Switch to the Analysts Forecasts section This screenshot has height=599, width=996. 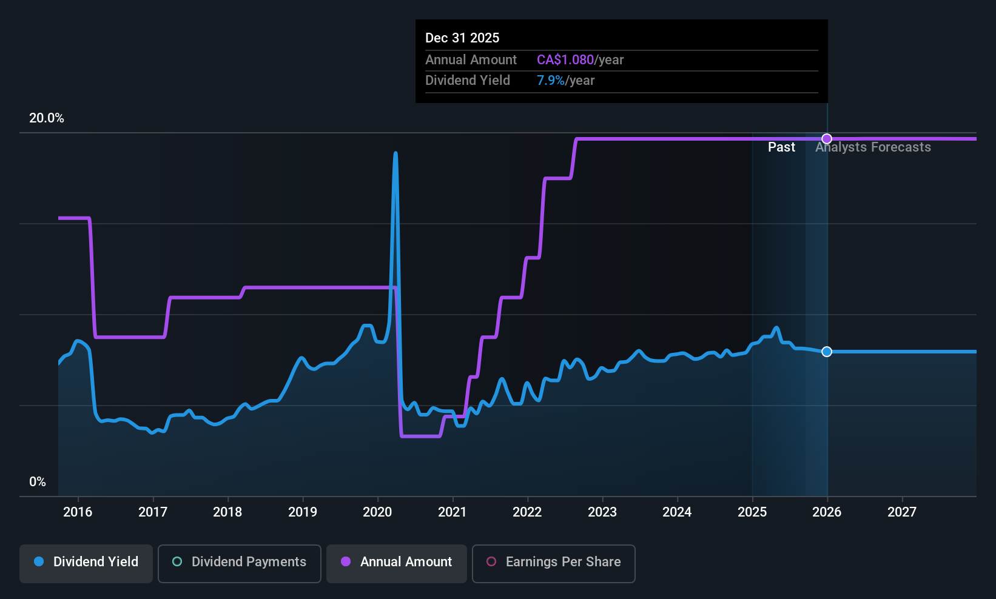point(873,147)
